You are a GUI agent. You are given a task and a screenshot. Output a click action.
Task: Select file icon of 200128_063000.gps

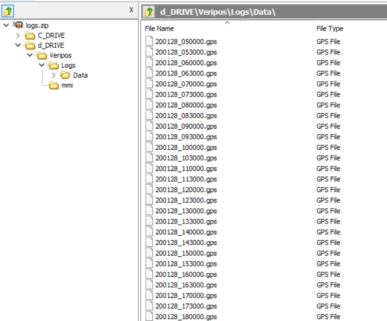[x=149, y=73]
